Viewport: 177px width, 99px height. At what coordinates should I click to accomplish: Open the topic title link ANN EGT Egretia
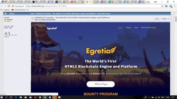click(x=72, y=18)
